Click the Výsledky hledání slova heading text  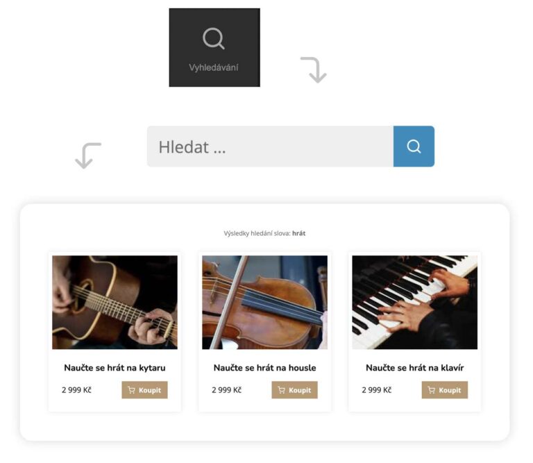pyautogui.click(x=257, y=234)
